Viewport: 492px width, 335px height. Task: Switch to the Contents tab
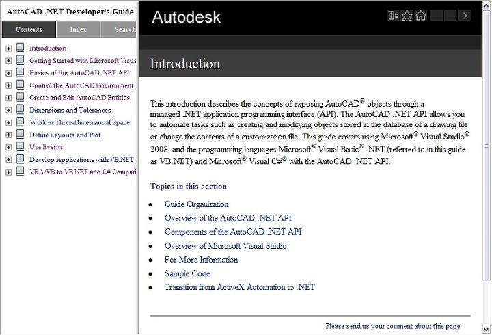(x=29, y=29)
